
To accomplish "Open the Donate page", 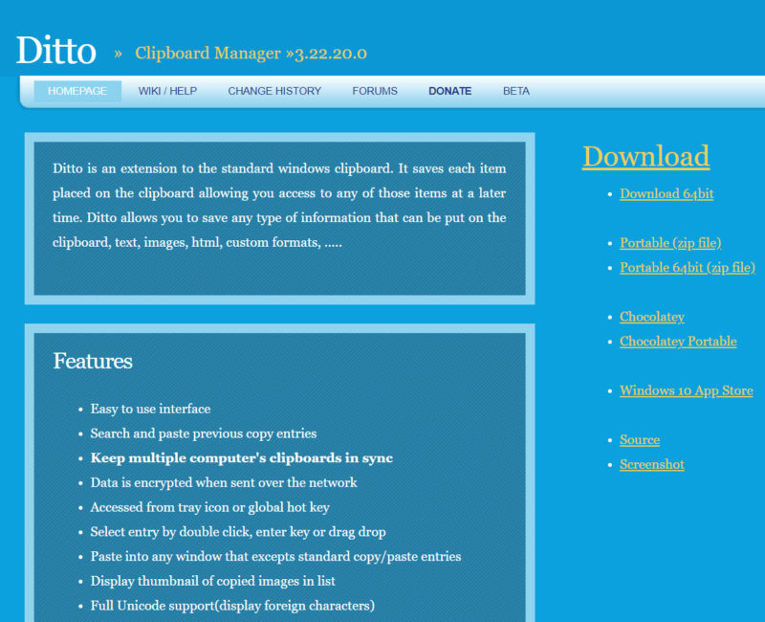I will pyautogui.click(x=449, y=91).
